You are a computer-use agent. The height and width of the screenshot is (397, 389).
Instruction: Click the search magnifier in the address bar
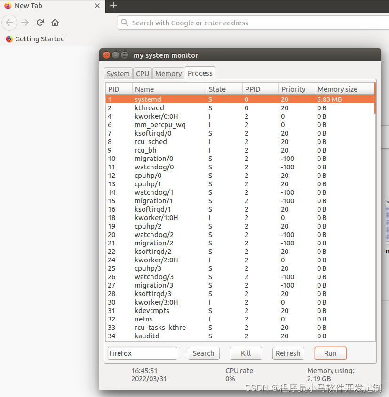pyautogui.click(x=124, y=23)
